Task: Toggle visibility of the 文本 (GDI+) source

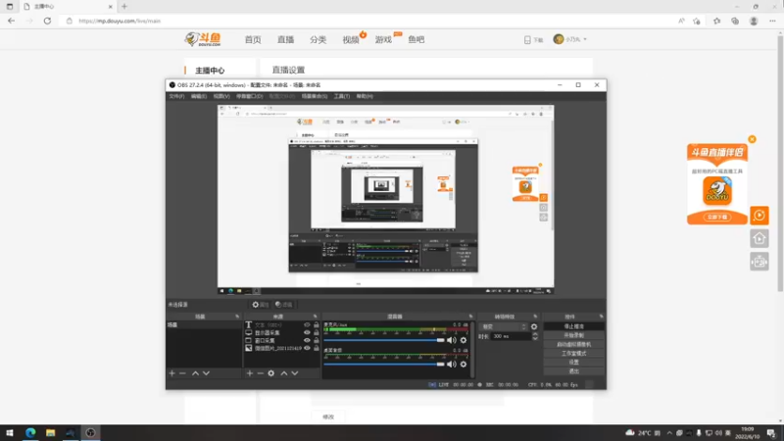Action: (307, 325)
